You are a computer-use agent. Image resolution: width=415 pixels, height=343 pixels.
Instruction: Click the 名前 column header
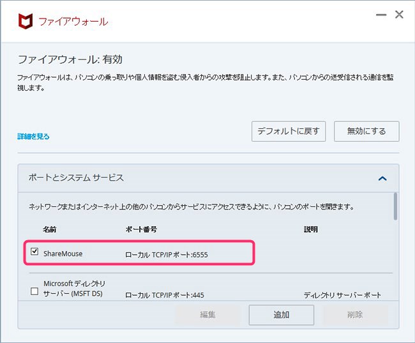point(50,229)
